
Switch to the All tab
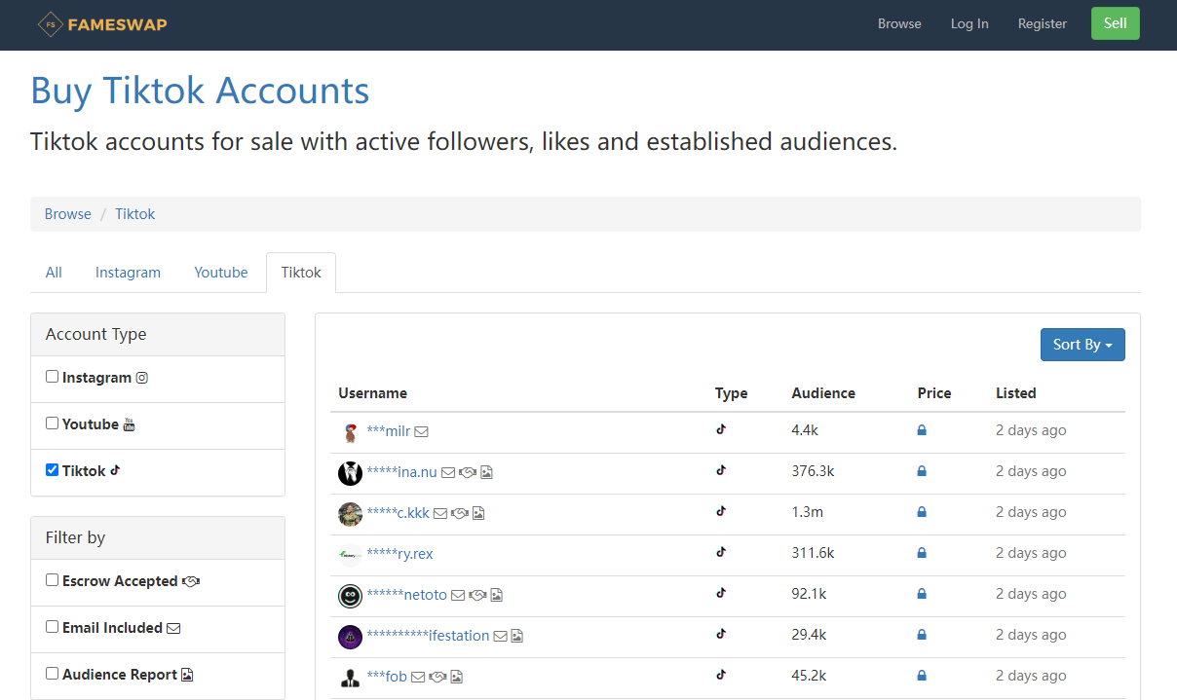pos(54,273)
